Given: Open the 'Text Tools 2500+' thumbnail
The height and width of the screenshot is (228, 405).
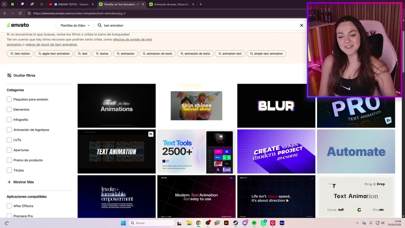Looking at the screenshot, I should pos(196,151).
